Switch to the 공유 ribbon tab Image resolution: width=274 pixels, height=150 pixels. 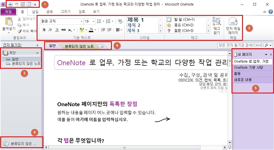pos(50,12)
